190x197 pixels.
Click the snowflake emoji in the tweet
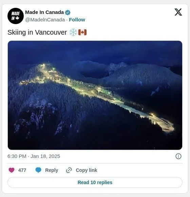coord(73,32)
